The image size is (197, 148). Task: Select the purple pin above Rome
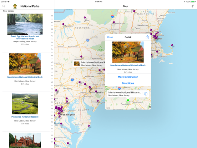pyautogui.click(x=85, y=18)
